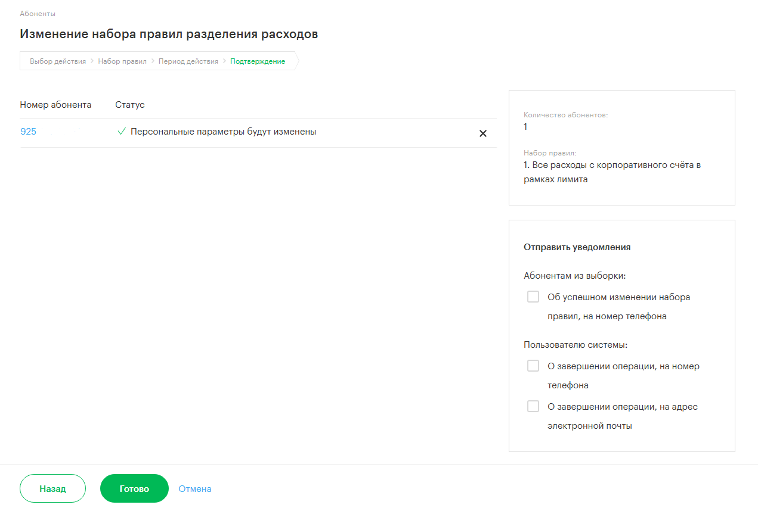Click the Количество абонентов label
758x511 pixels.
coord(565,115)
